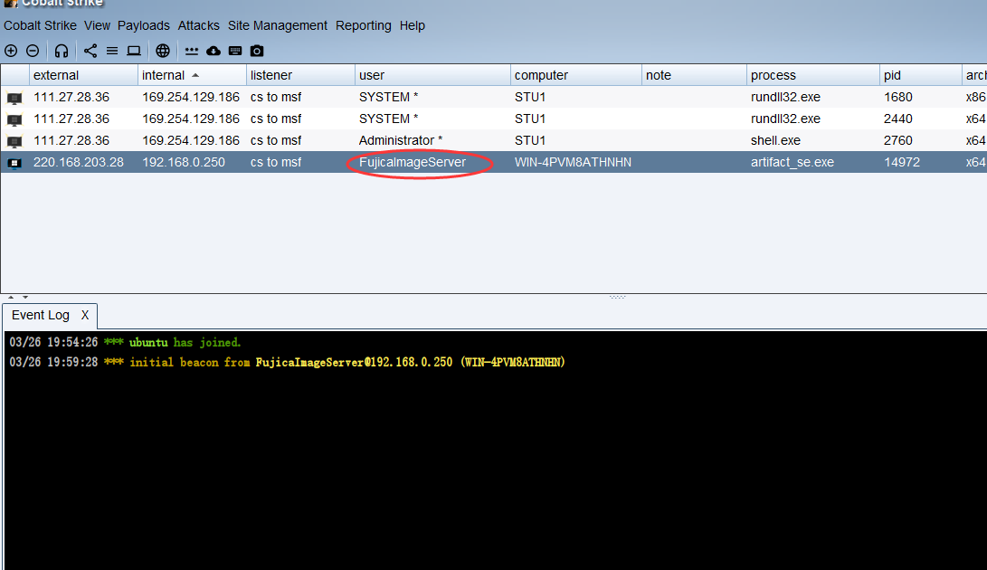This screenshot has height=570, width=987.
Task: Click beacon icon for rundll32.exe pid 2440
Action: click(x=14, y=119)
